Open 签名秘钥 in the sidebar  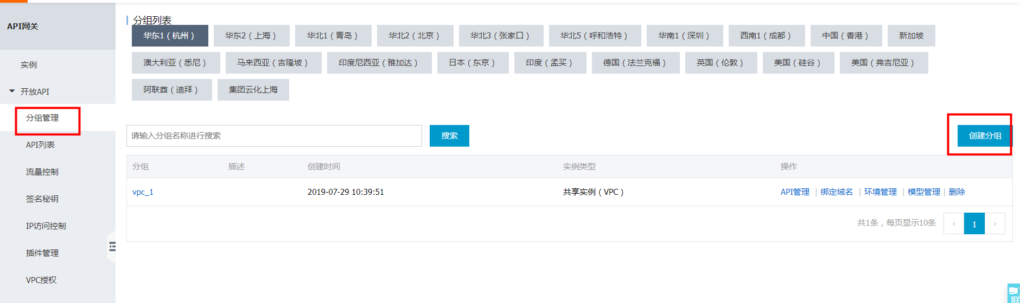42,199
